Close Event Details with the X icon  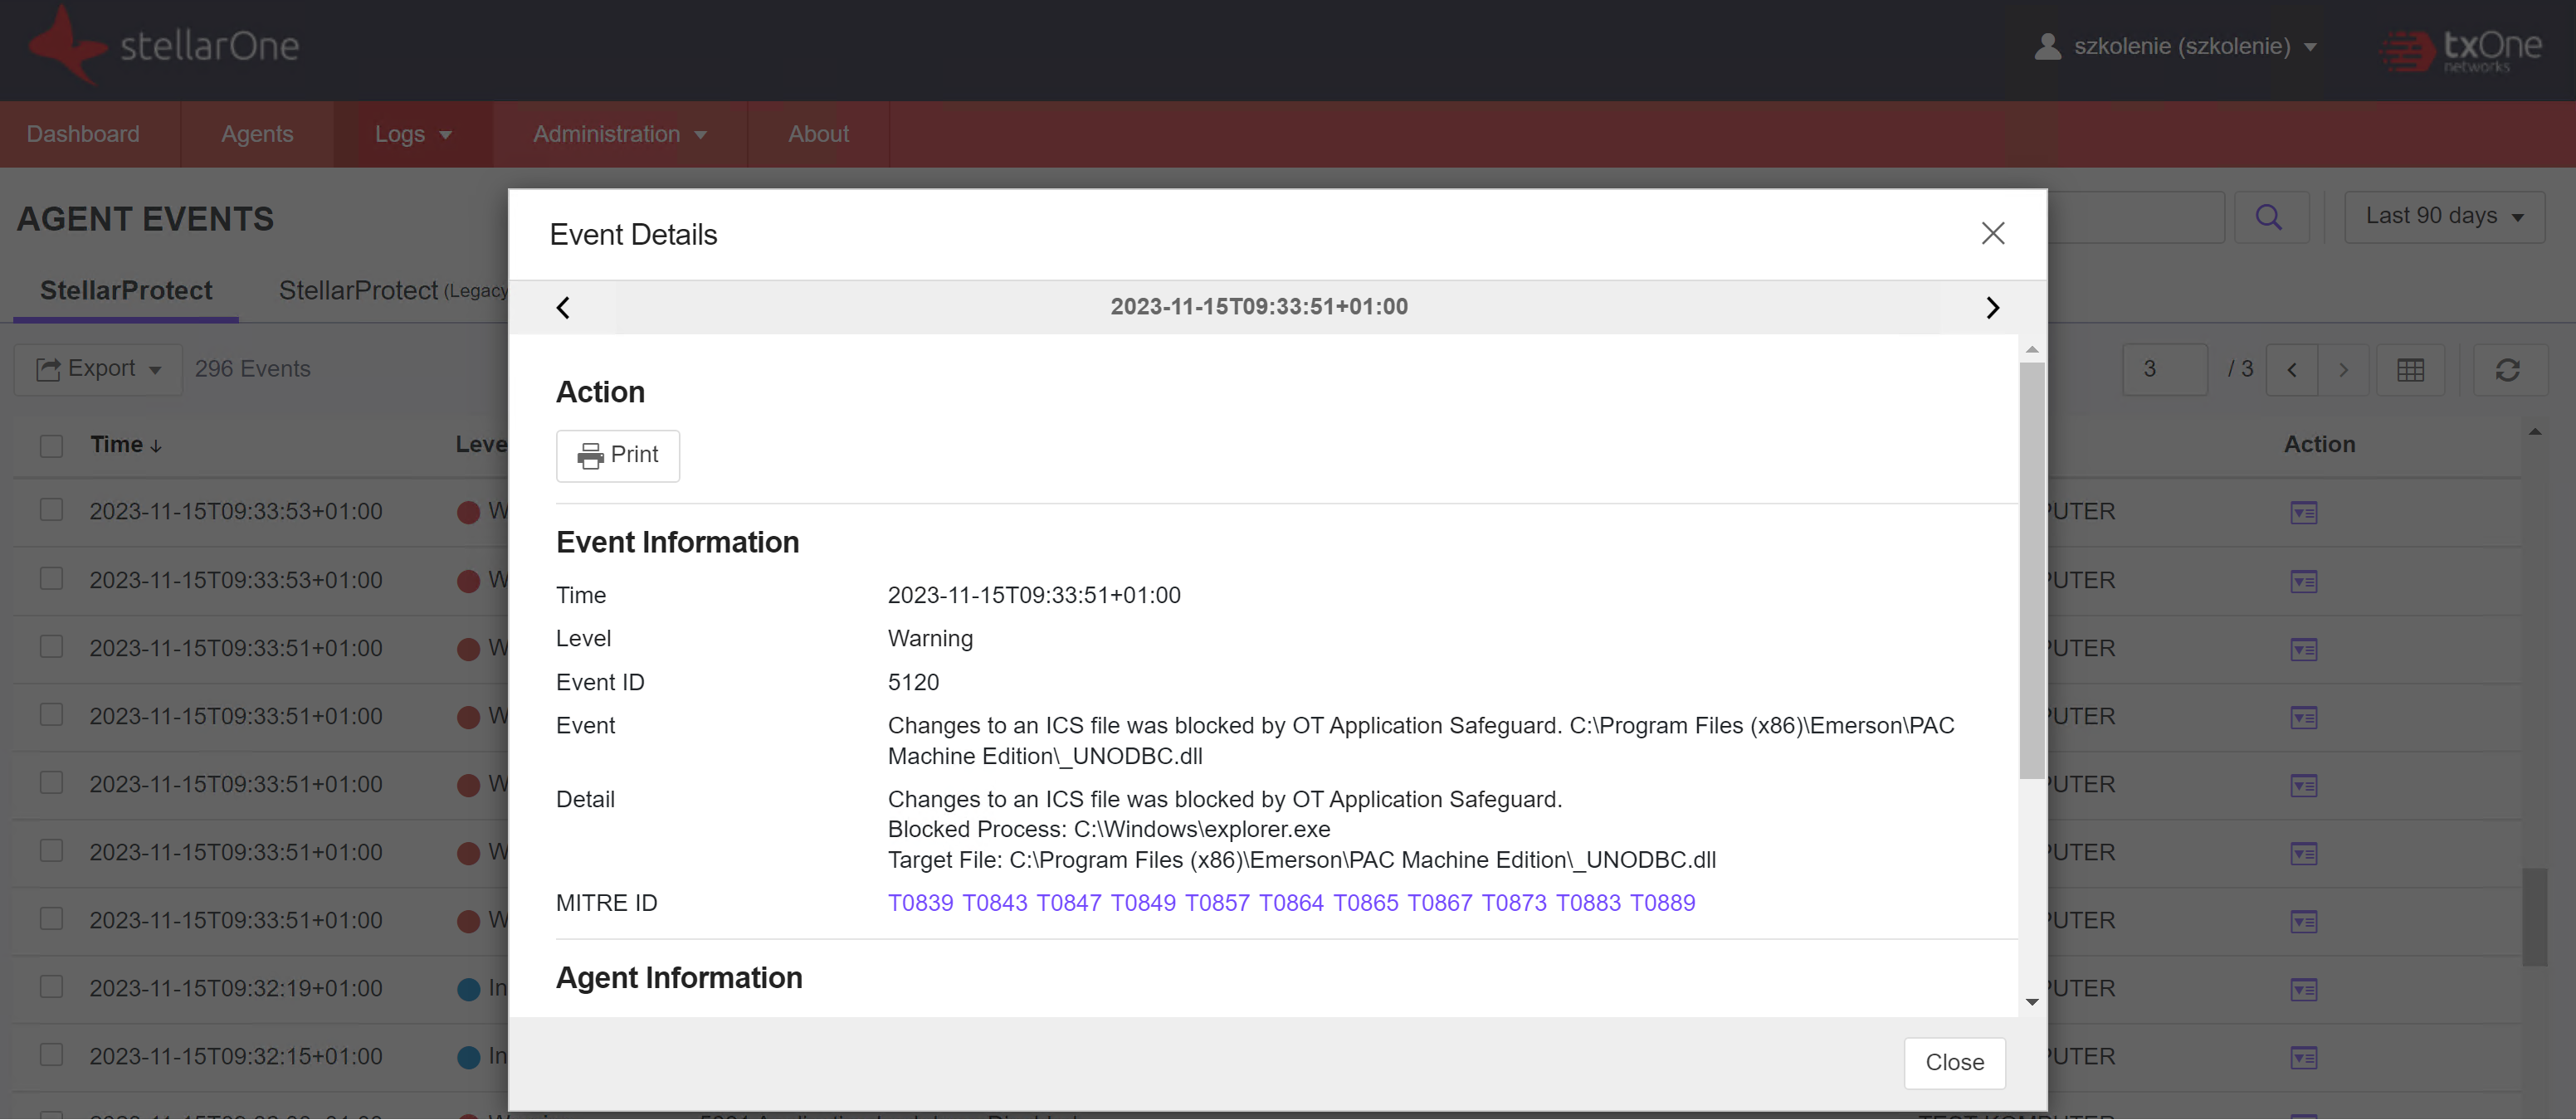tap(1992, 233)
